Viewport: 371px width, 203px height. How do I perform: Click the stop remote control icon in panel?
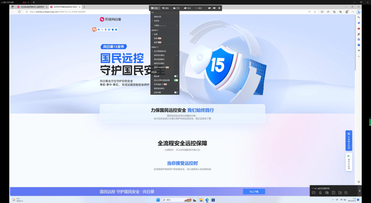[346, 193]
